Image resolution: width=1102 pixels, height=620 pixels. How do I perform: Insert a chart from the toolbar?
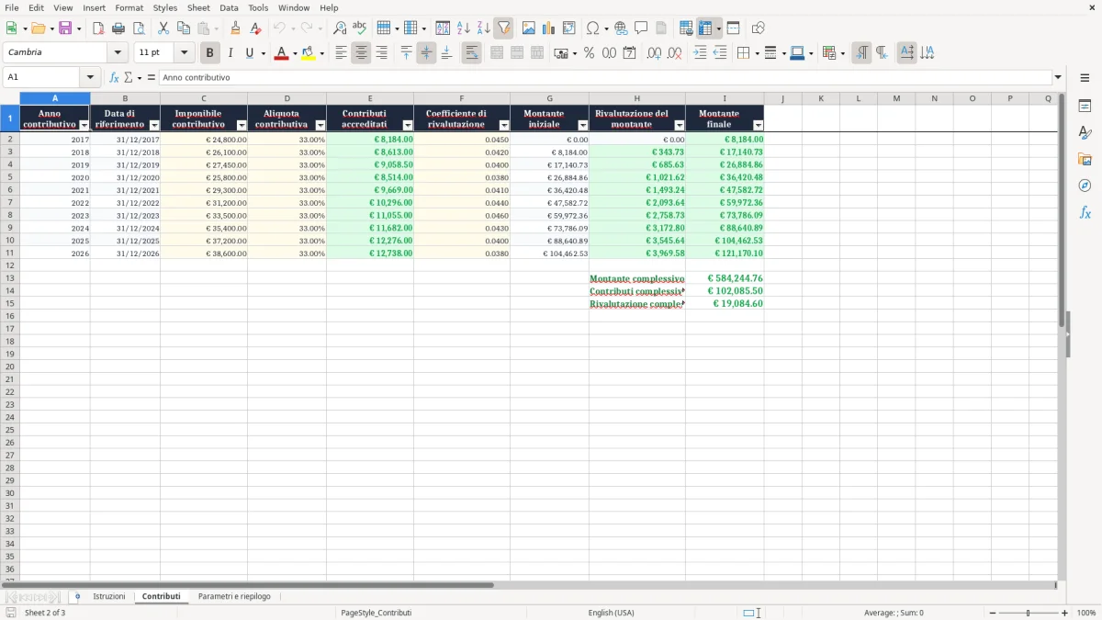pyautogui.click(x=549, y=28)
